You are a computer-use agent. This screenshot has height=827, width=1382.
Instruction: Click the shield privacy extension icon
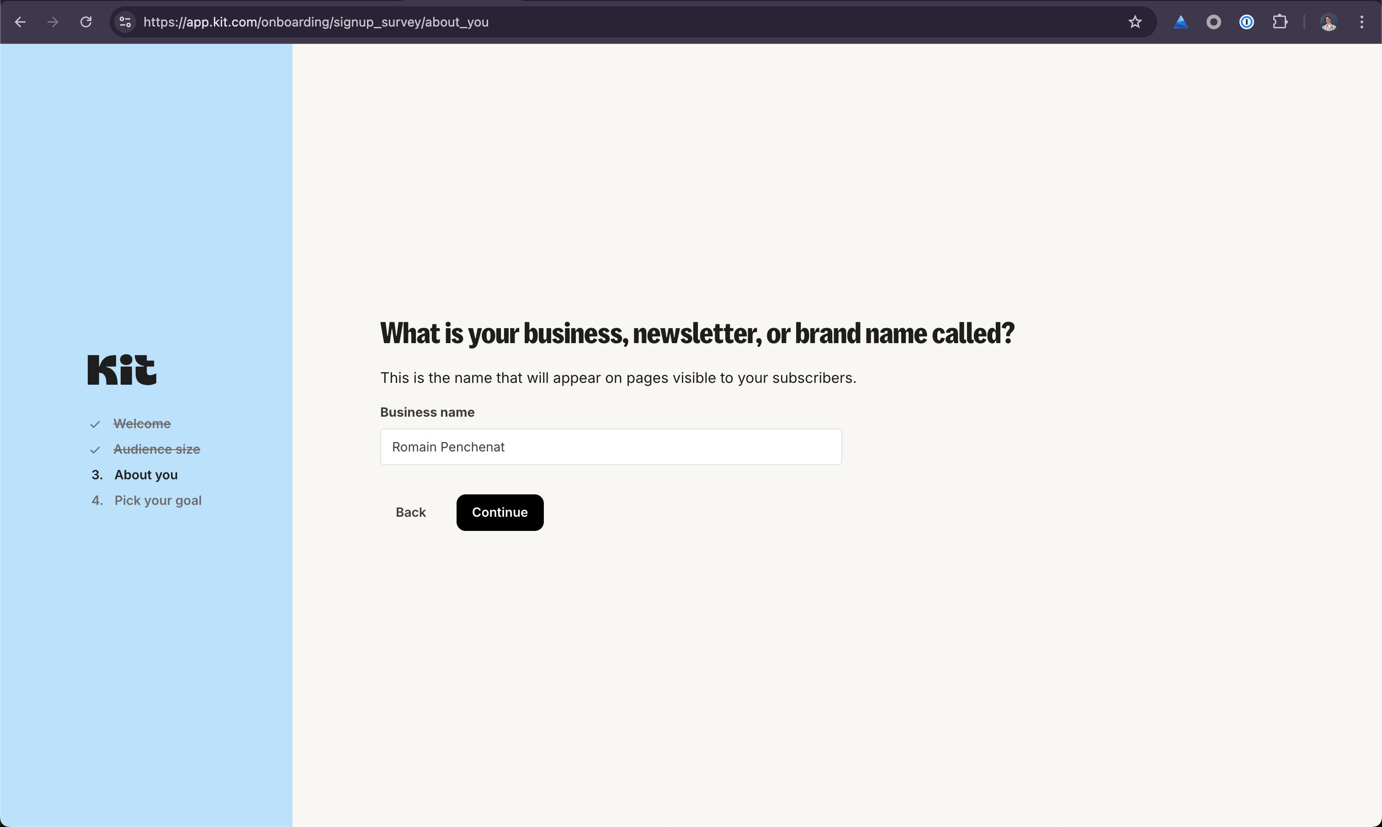coord(1215,21)
